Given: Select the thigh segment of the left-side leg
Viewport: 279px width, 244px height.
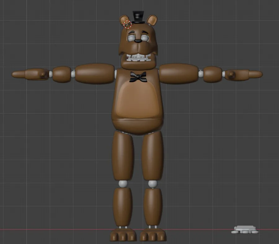Looking at the screenshot, I should click(x=123, y=156).
